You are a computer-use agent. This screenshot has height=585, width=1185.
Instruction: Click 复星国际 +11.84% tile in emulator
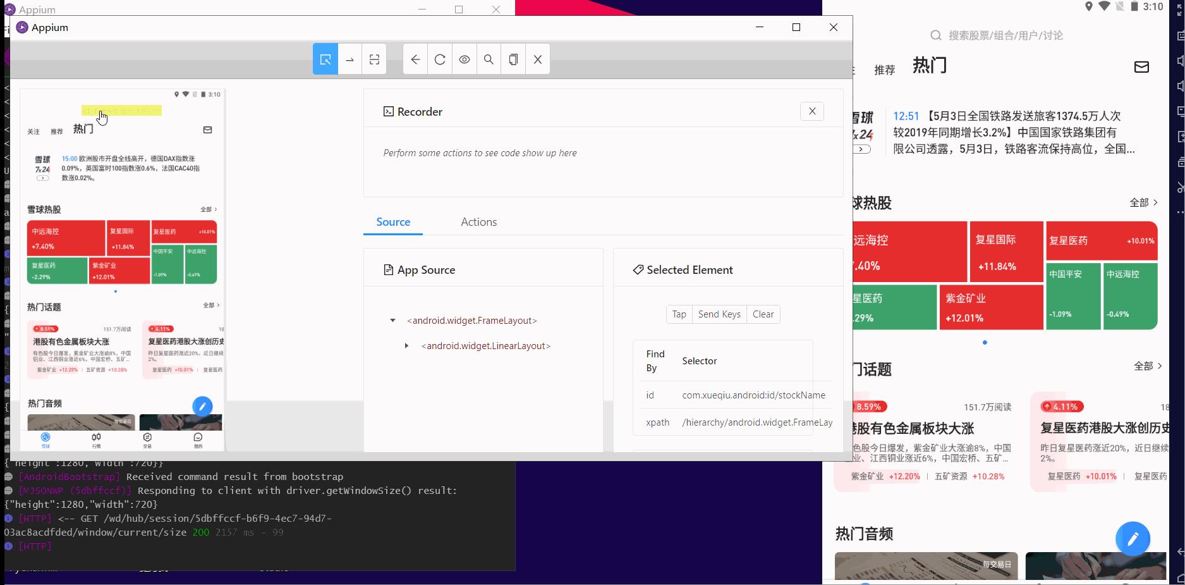tap(1007, 252)
